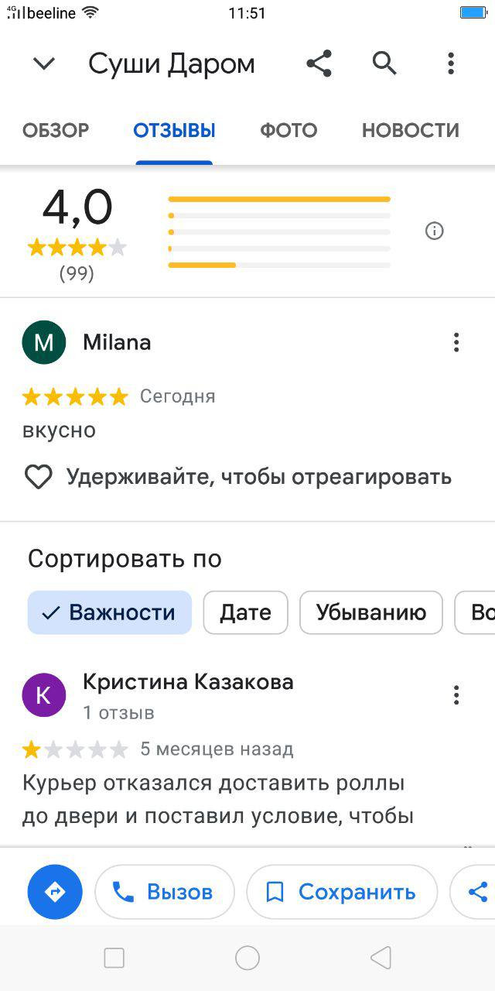Open options menu for Milana's review
Viewport: 495px width, 991px height.
click(456, 342)
